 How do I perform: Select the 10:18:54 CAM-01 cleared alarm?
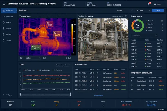[101, 85]
